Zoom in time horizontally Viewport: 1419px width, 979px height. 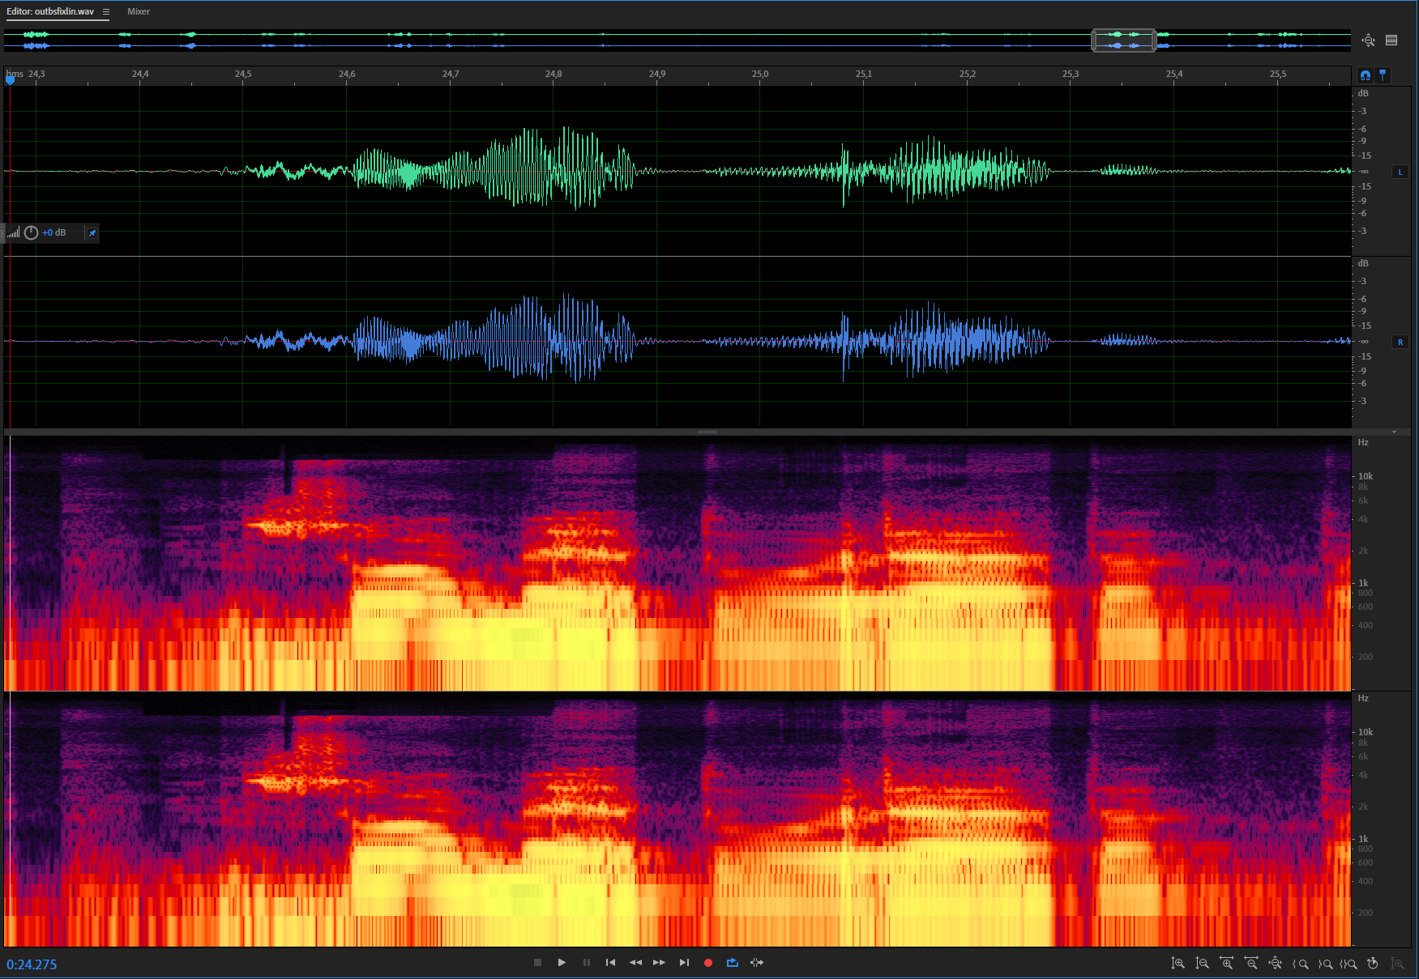1226,964
